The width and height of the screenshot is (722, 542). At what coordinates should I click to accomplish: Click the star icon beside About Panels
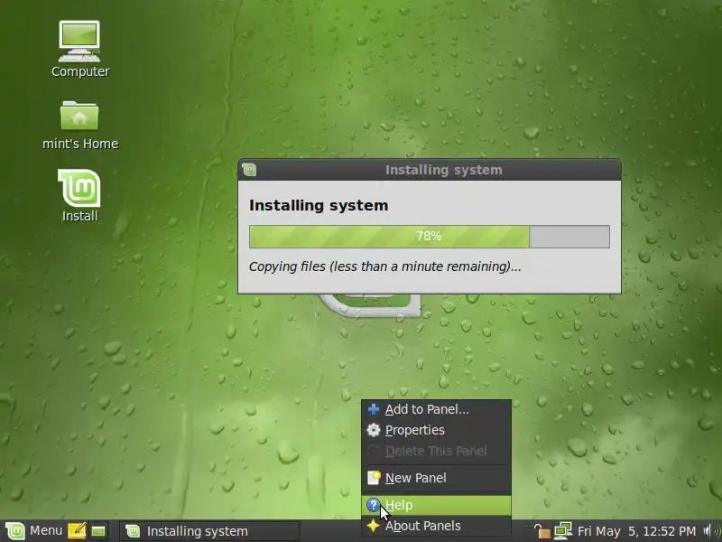click(x=374, y=526)
